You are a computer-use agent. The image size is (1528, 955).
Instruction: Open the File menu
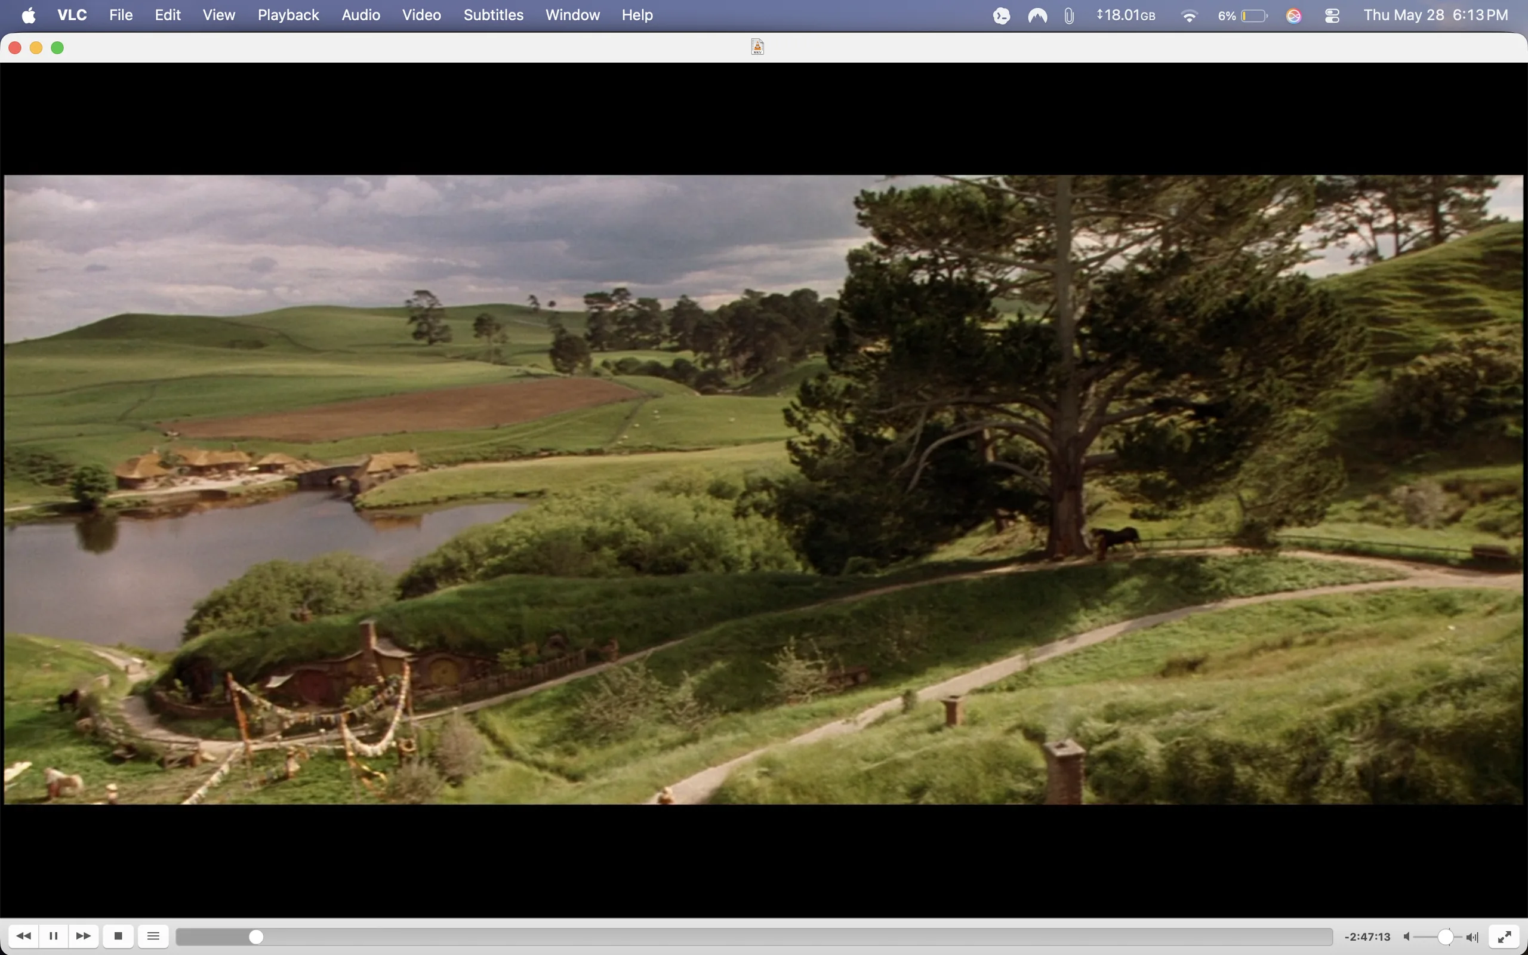coord(121,15)
